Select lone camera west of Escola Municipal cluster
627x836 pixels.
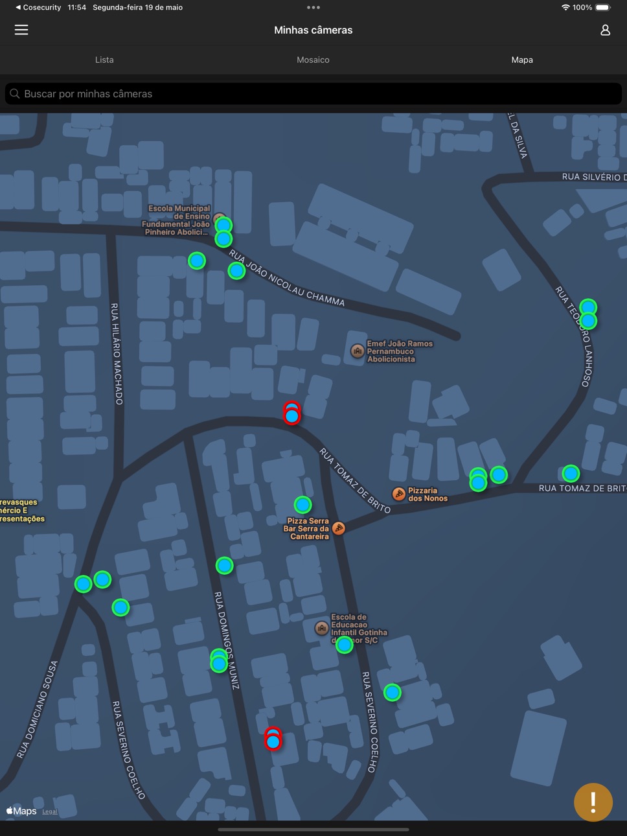pos(197,261)
